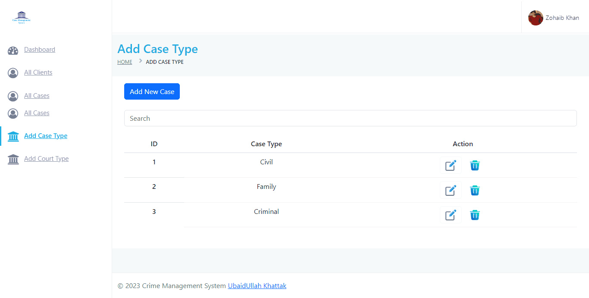Open the UbaidUllah Khattak footer link

click(257, 285)
